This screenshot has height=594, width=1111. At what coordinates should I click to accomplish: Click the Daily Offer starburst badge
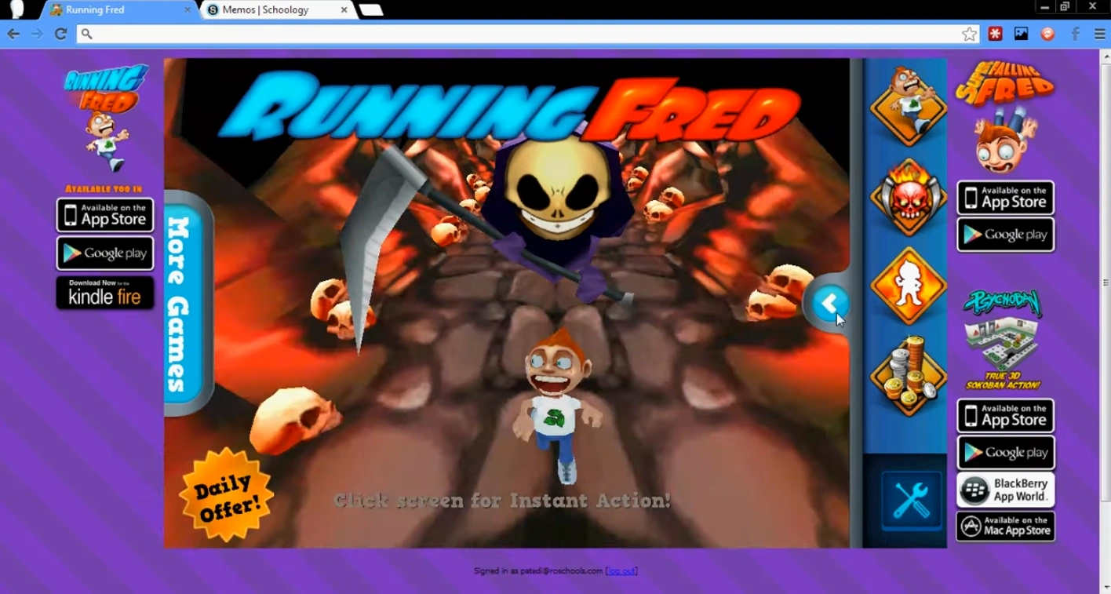coord(226,495)
